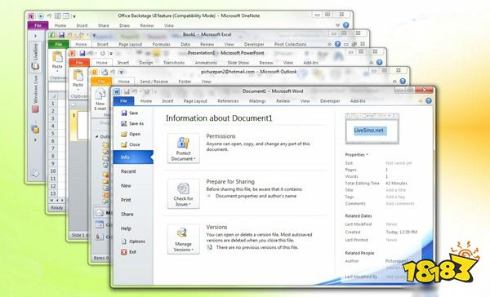This screenshot has height=297, width=490.
Task: Click Excel window's blue Help icon
Action: coord(337,44)
